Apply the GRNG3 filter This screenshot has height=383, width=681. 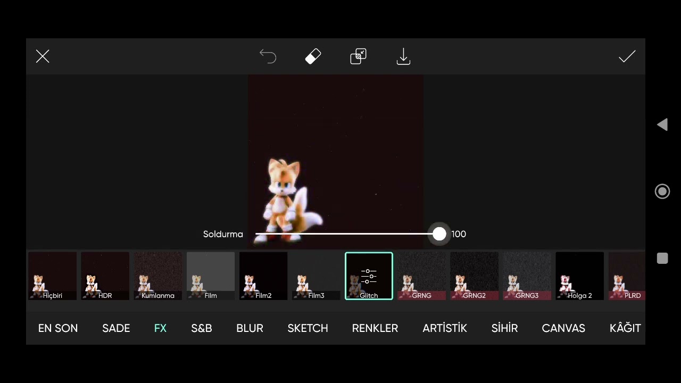tap(527, 276)
